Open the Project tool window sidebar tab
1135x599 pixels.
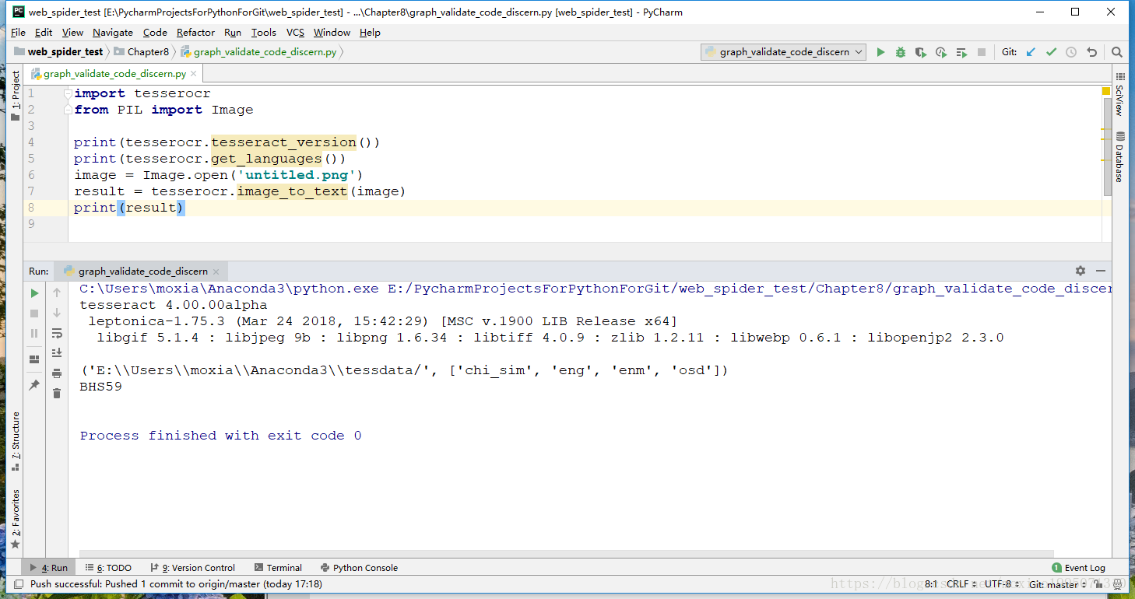point(15,96)
